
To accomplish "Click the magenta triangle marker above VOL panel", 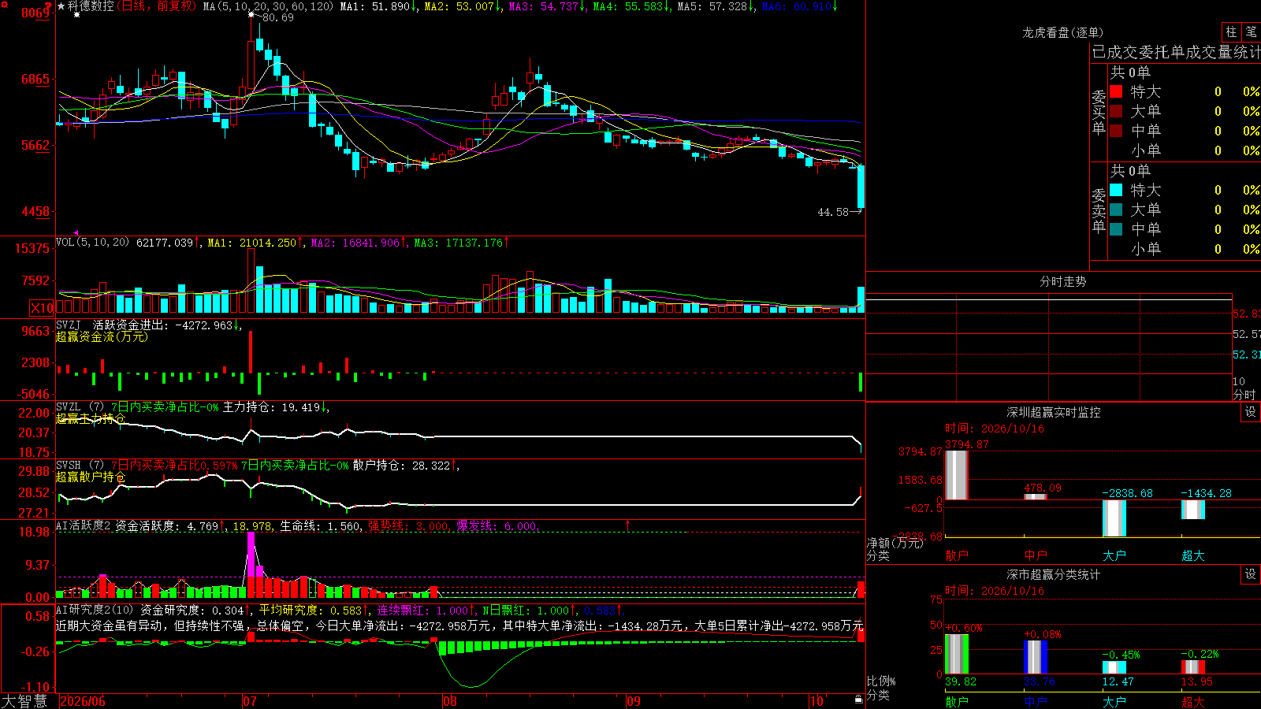I will point(76,233).
